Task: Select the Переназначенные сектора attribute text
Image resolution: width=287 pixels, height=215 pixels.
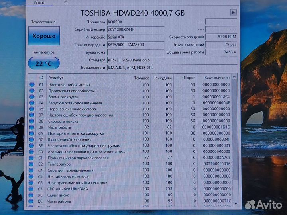Action: point(72,109)
